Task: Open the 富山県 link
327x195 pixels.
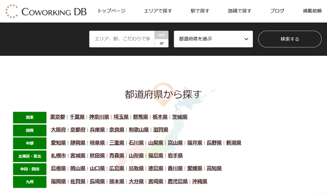Action: point(175,143)
